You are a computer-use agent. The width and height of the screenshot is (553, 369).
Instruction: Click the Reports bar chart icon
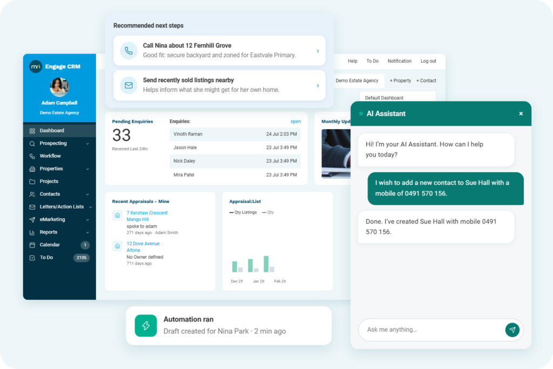[x=32, y=232]
